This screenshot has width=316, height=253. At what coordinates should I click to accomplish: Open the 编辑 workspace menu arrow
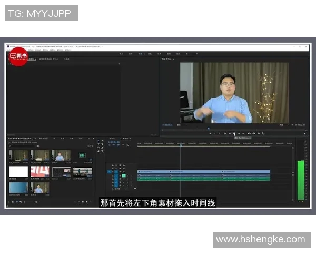(144, 54)
